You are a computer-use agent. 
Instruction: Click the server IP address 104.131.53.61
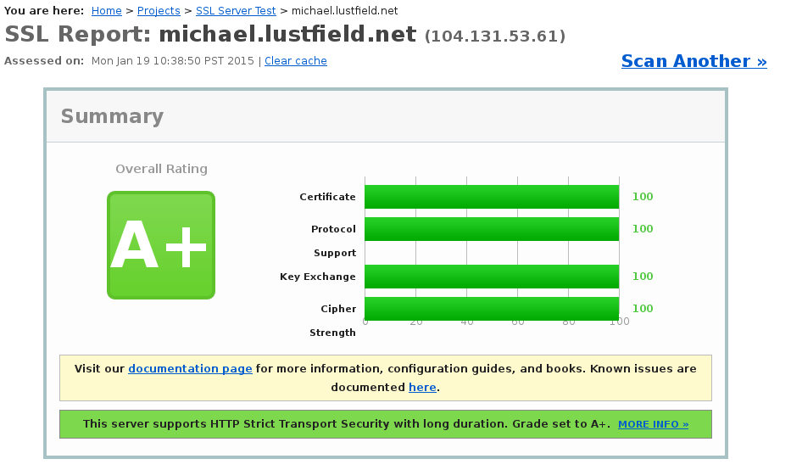[495, 36]
